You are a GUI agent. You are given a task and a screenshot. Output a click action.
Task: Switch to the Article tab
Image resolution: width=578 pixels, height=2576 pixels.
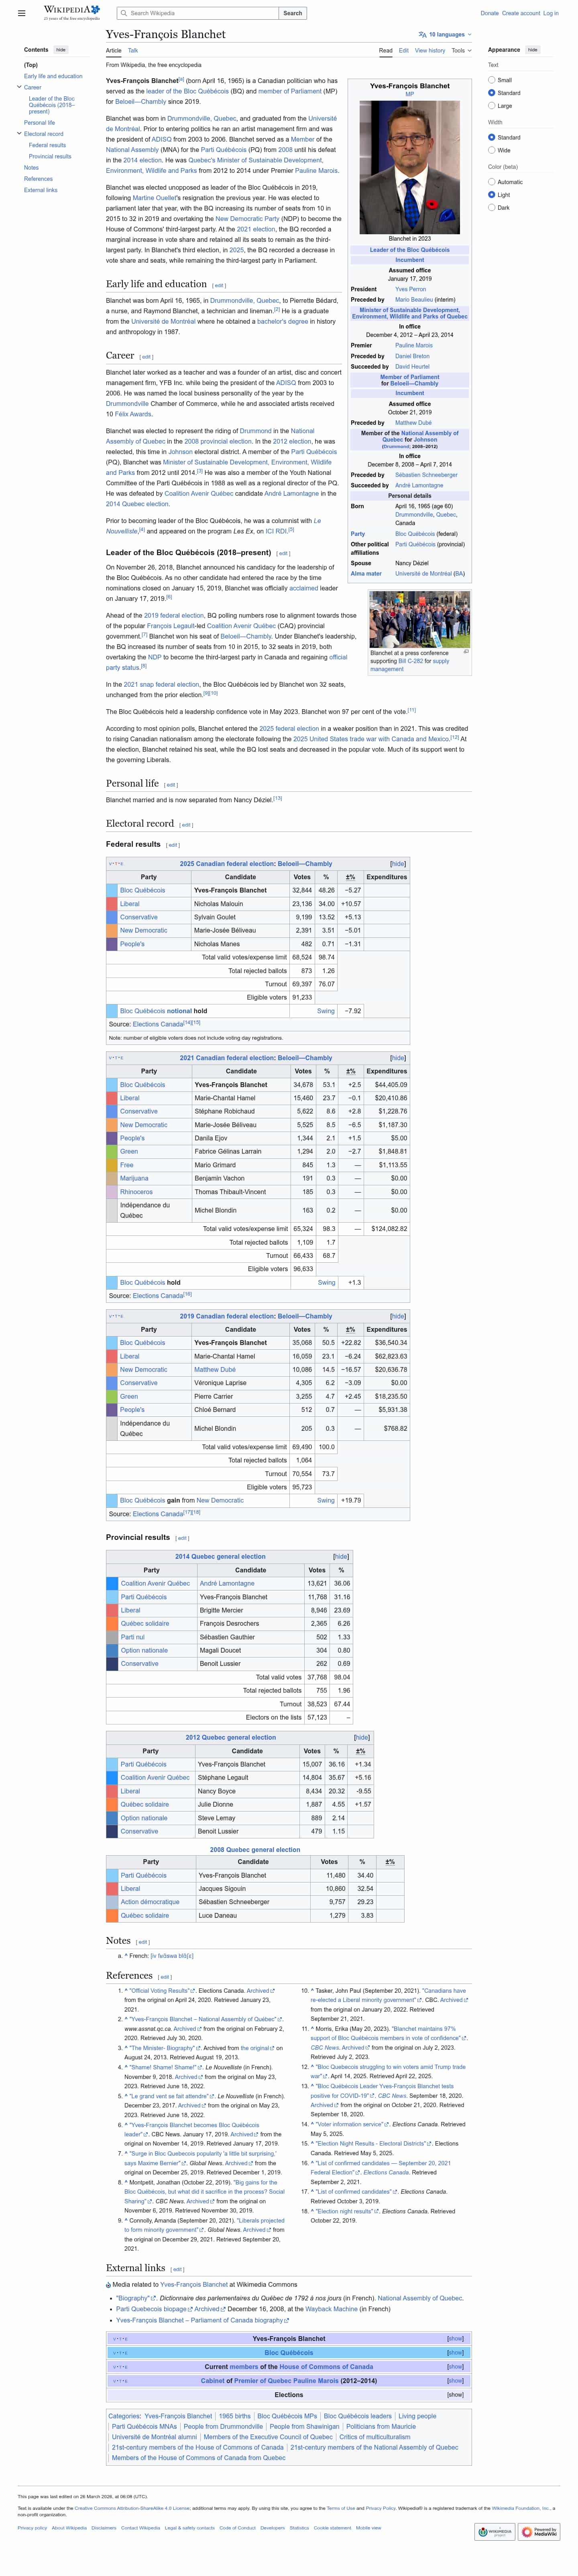coord(114,50)
